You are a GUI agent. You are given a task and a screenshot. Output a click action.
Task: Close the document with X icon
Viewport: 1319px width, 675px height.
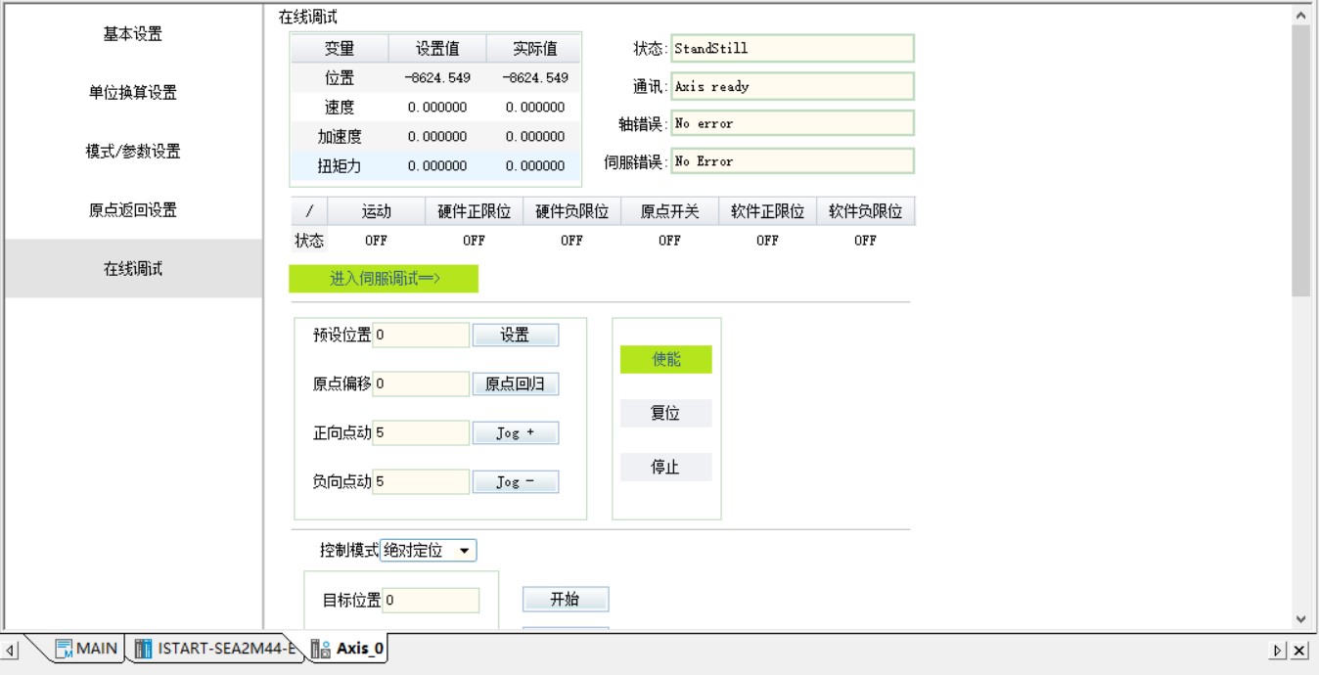(x=1299, y=651)
